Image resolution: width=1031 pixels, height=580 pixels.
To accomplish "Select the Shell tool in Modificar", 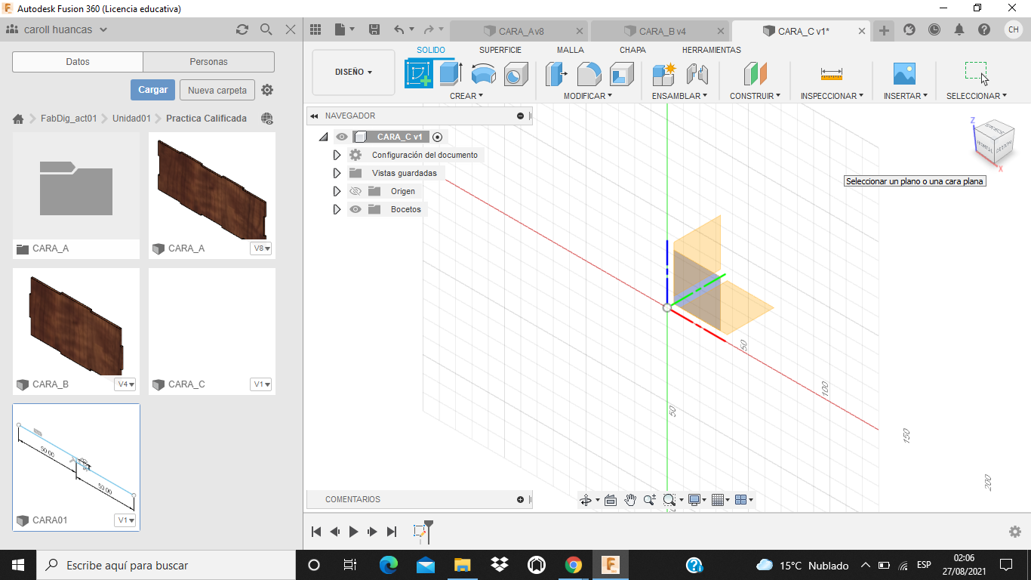I will tap(622, 74).
